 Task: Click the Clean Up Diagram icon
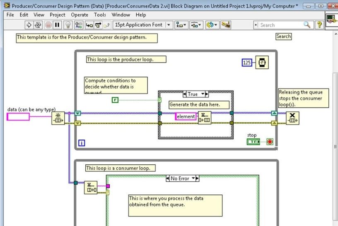[225, 25]
